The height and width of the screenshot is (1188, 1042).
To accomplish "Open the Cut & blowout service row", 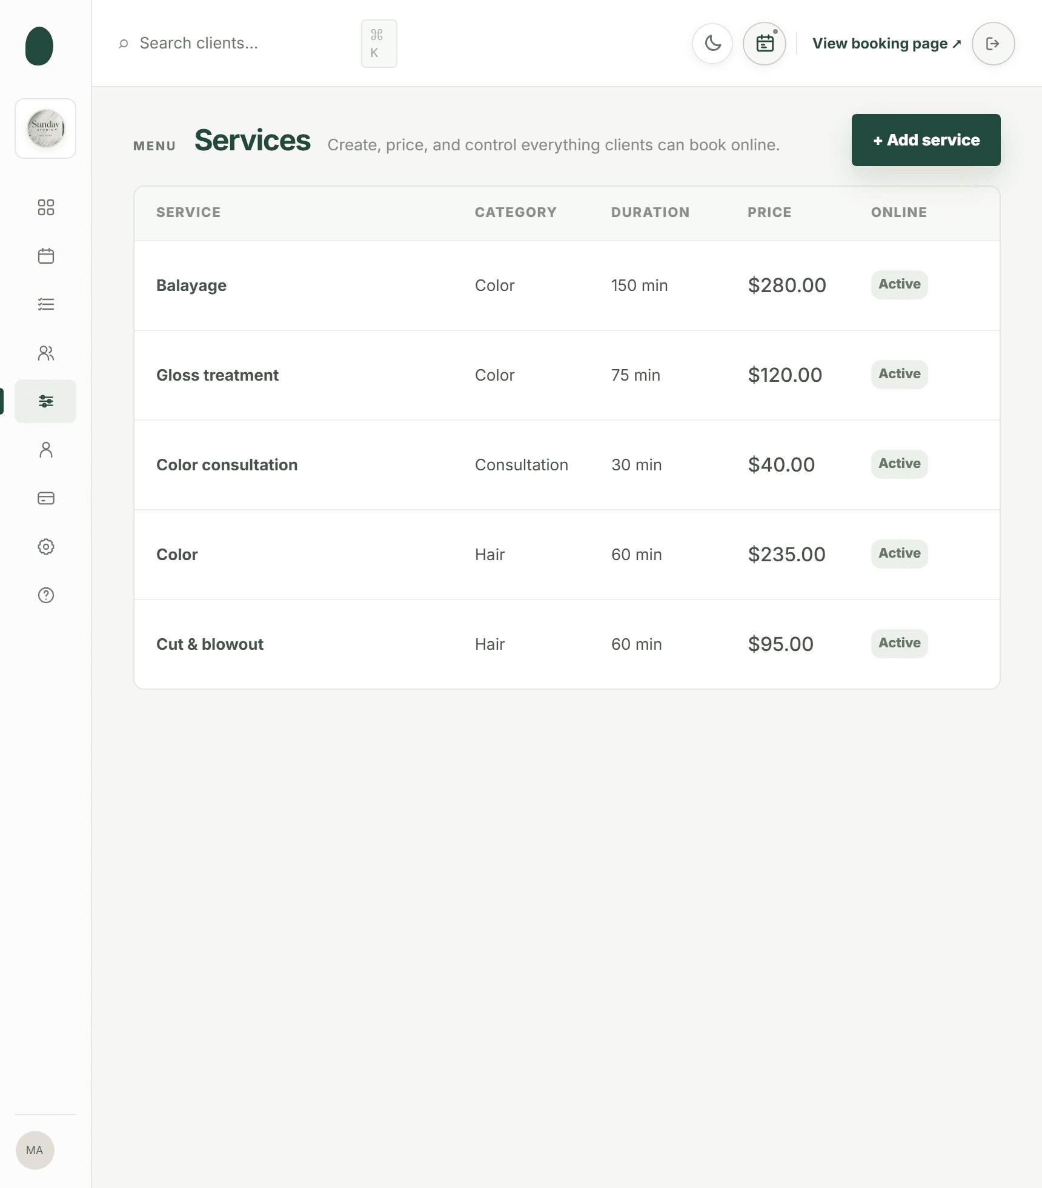I will [566, 644].
